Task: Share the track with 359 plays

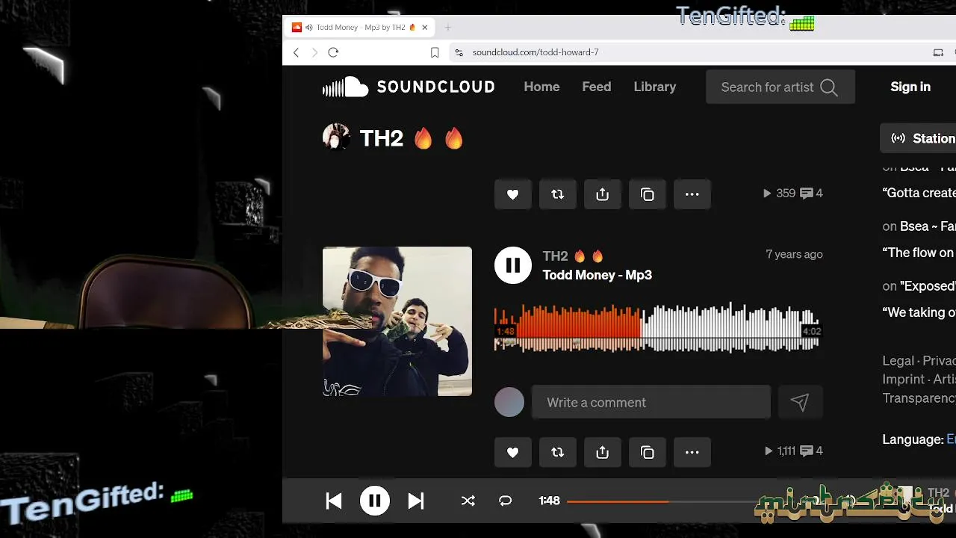Action: click(602, 194)
